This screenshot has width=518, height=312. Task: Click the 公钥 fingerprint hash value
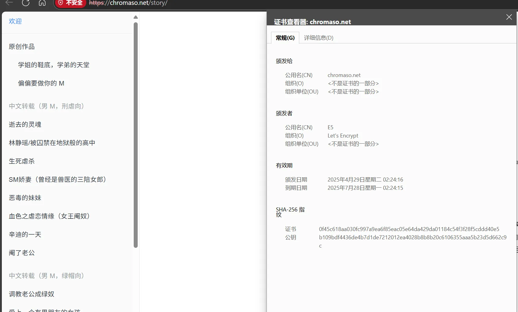(x=412, y=237)
